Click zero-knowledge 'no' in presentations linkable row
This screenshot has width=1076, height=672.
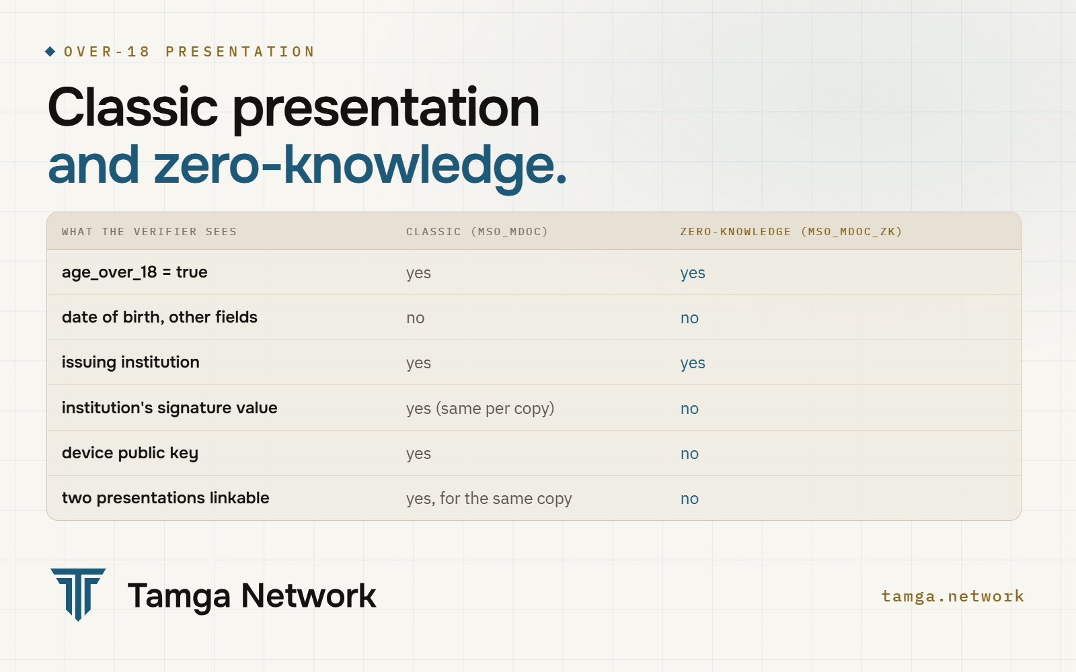point(689,499)
